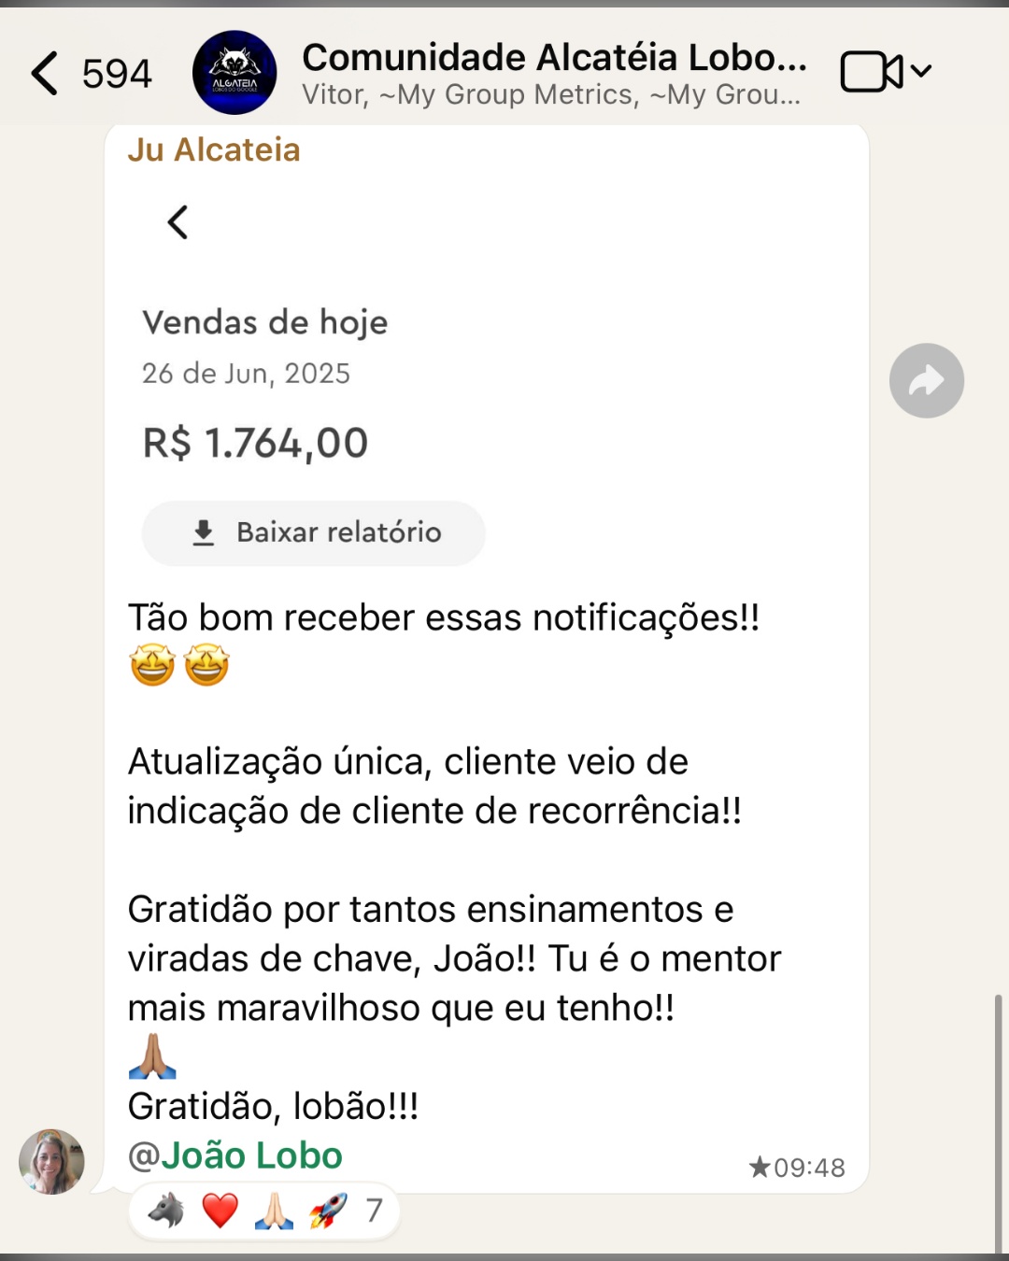This screenshot has width=1009, height=1261.
Task: Start a video call with the group
Action: click(870, 72)
